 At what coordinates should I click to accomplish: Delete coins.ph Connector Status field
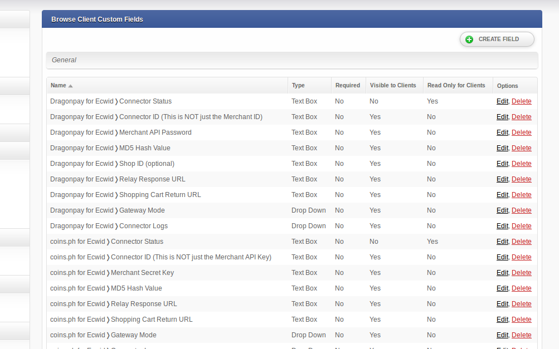[x=521, y=242]
